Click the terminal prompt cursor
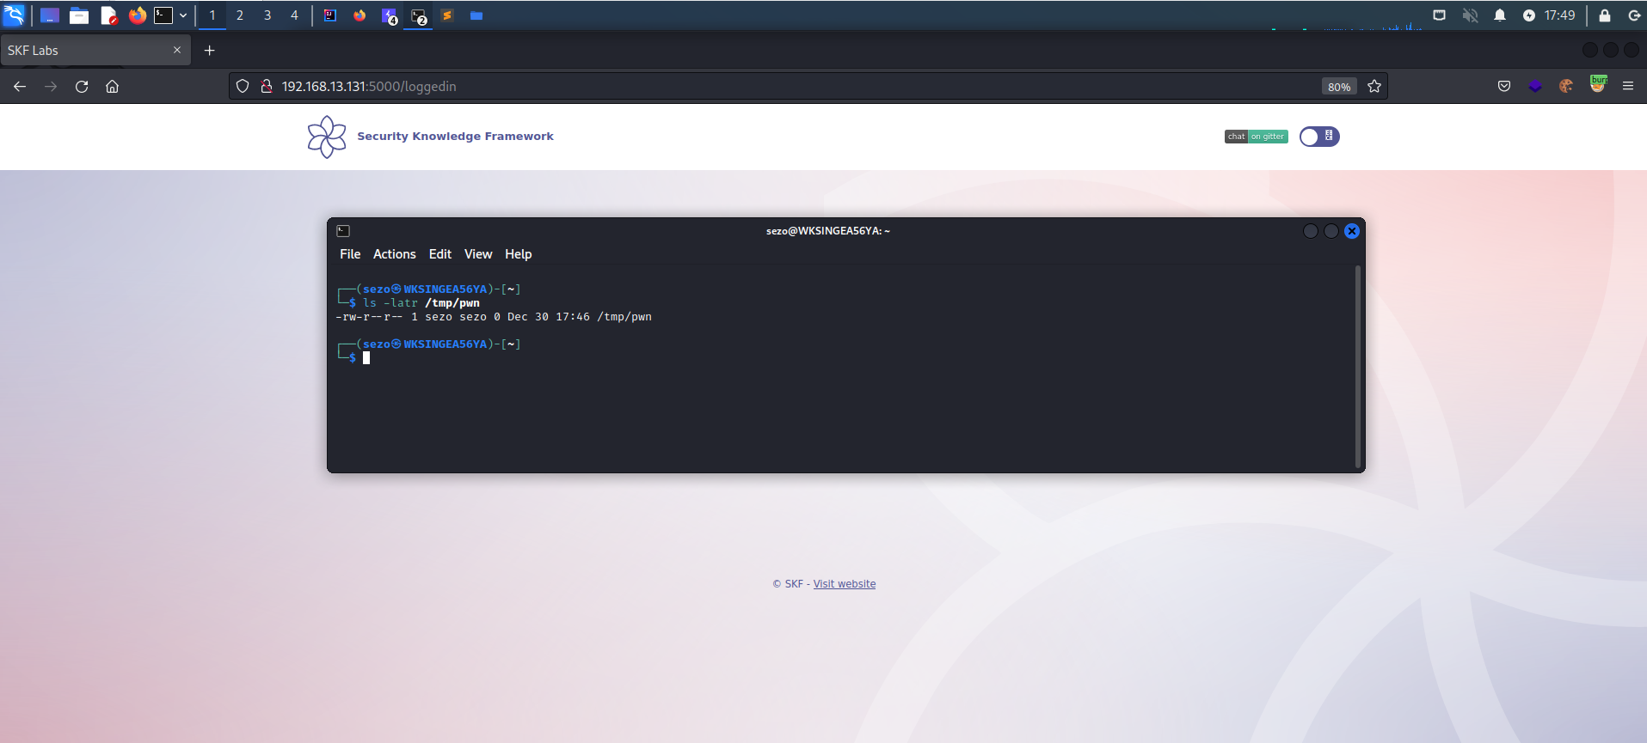 click(x=366, y=358)
